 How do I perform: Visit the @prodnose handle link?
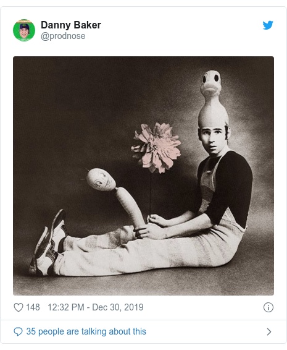[x=63, y=36]
